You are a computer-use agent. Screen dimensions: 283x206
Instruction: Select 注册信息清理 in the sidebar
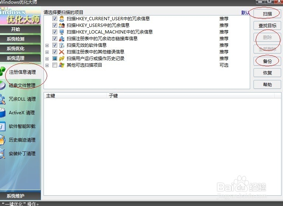[23, 72]
